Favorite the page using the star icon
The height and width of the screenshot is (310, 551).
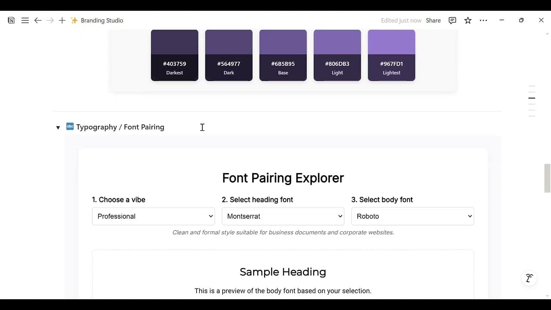[x=468, y=20]
